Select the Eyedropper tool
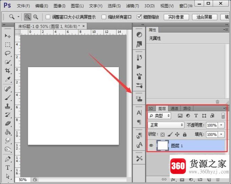The height and width of the screenshot is (184, 231). [x=8, y=79]
